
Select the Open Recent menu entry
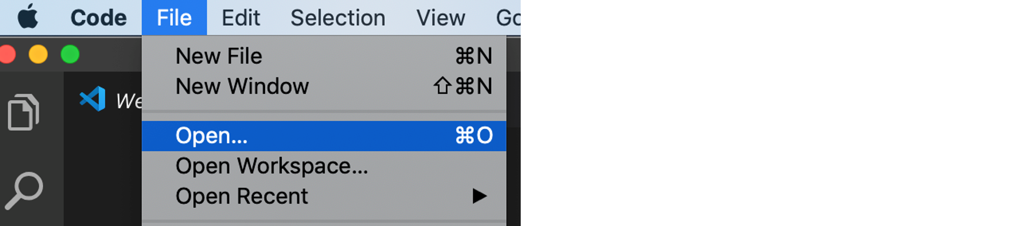point(324,196)
